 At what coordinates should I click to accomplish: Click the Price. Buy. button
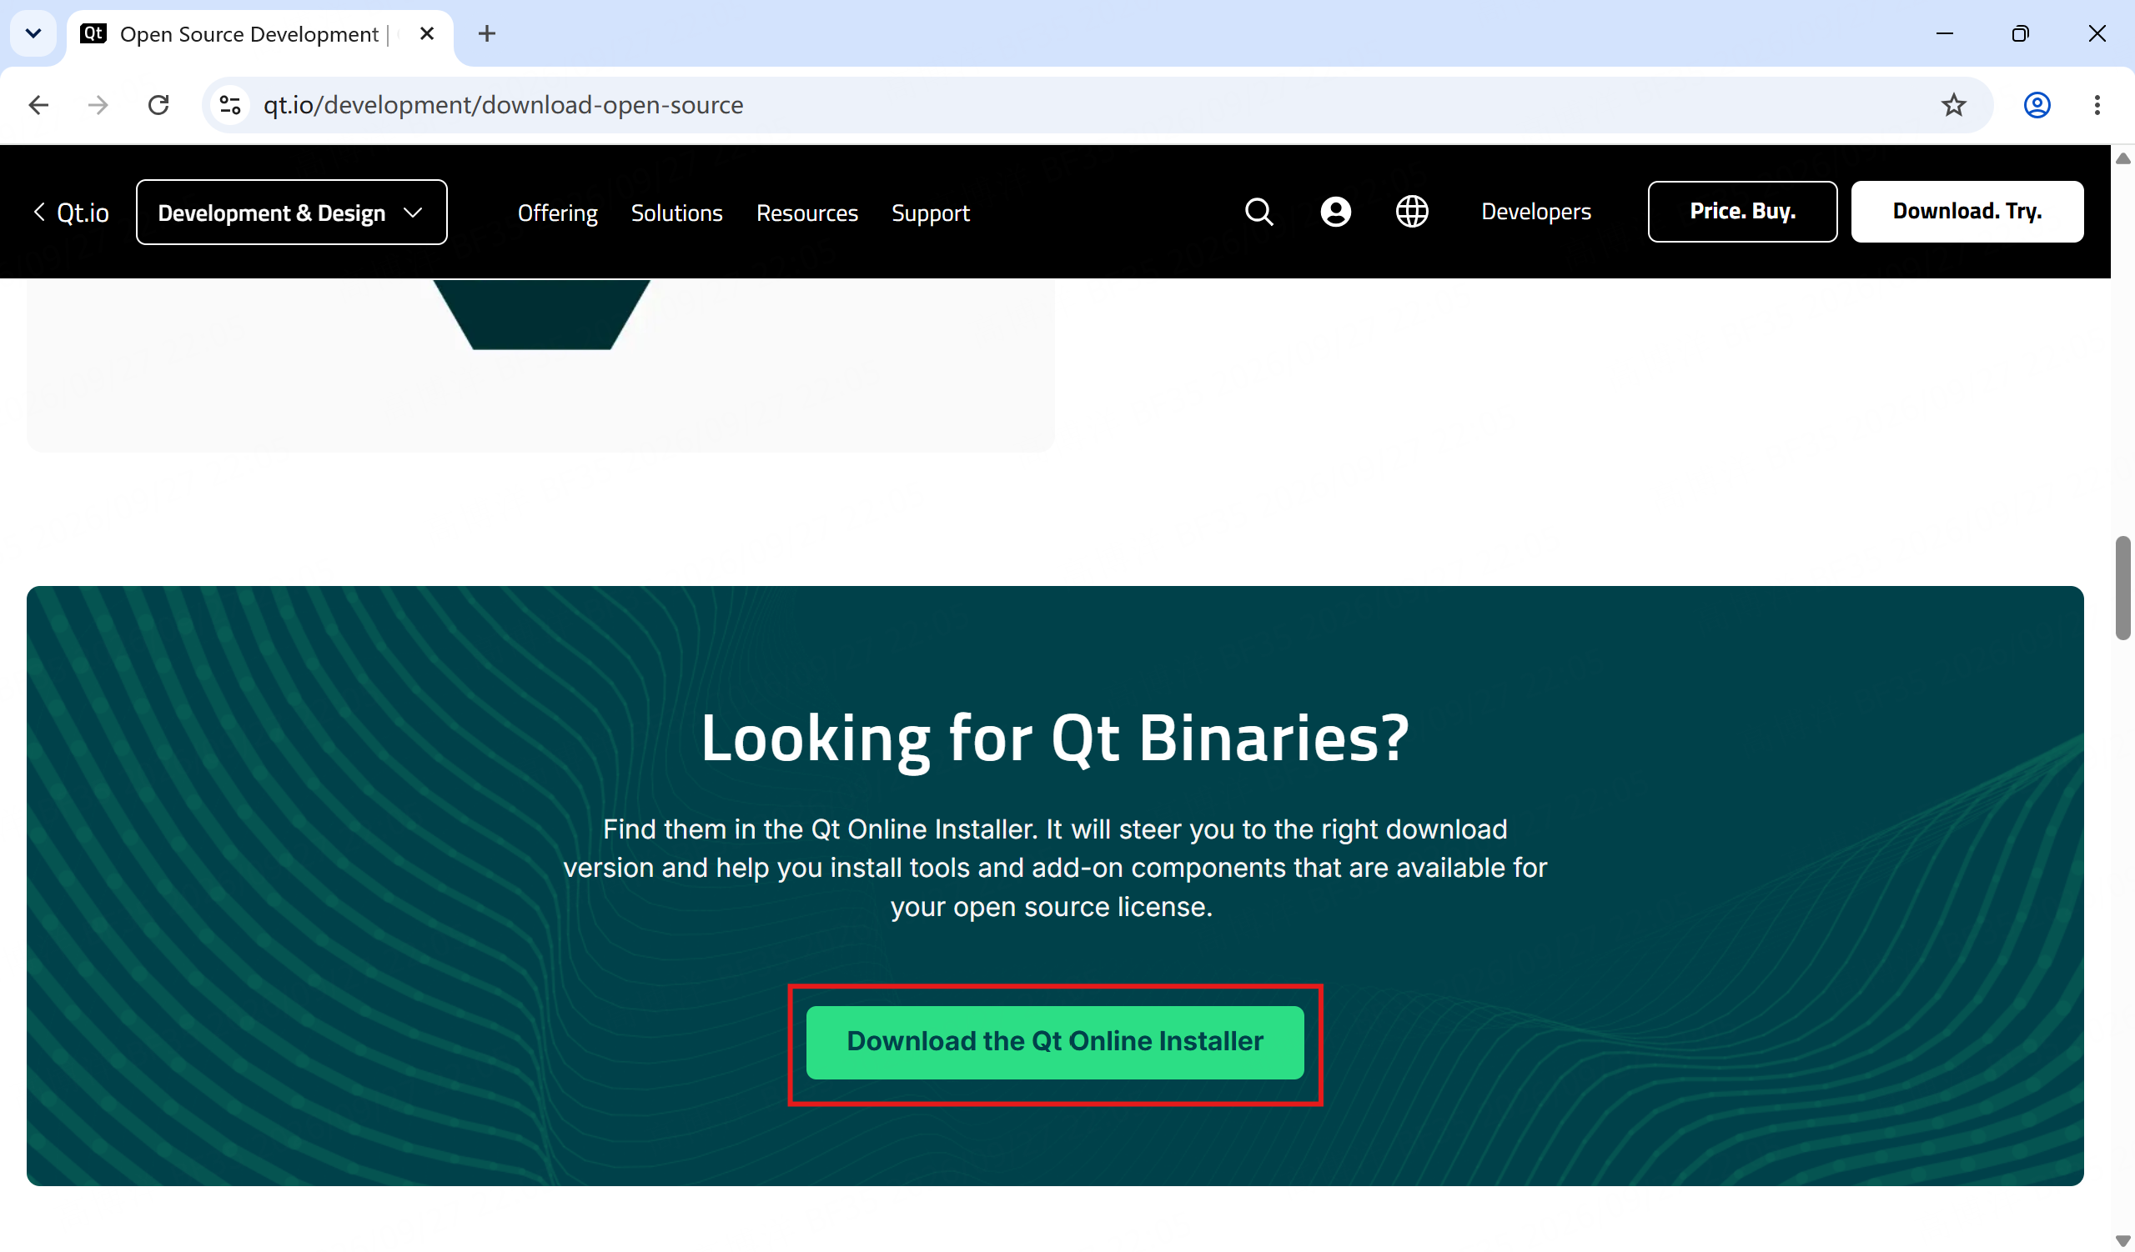coord(1742,212)
